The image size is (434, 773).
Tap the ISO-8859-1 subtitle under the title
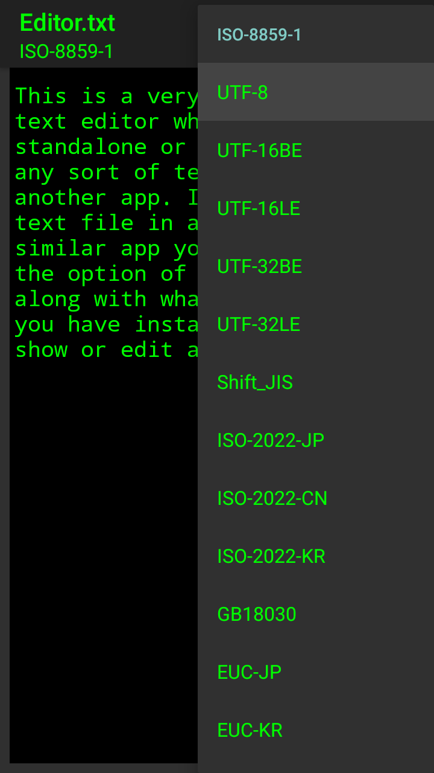pos(66,51)
